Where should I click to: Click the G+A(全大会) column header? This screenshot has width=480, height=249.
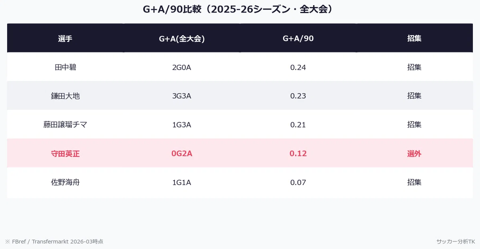click(182, 38)
